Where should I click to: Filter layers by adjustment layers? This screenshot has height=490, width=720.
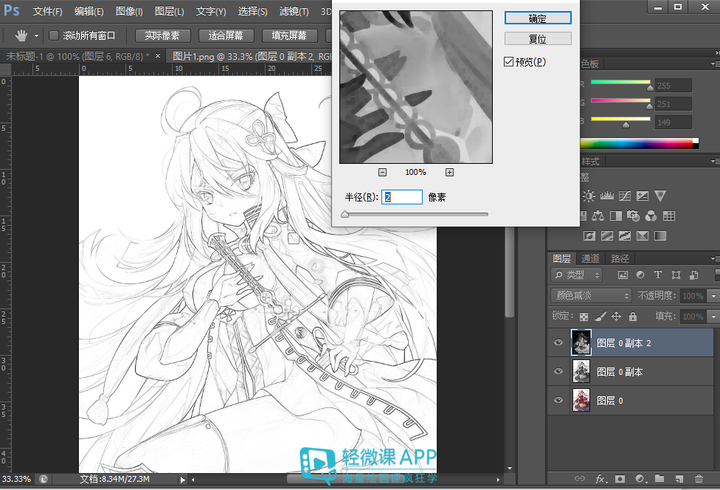(640, 275)
